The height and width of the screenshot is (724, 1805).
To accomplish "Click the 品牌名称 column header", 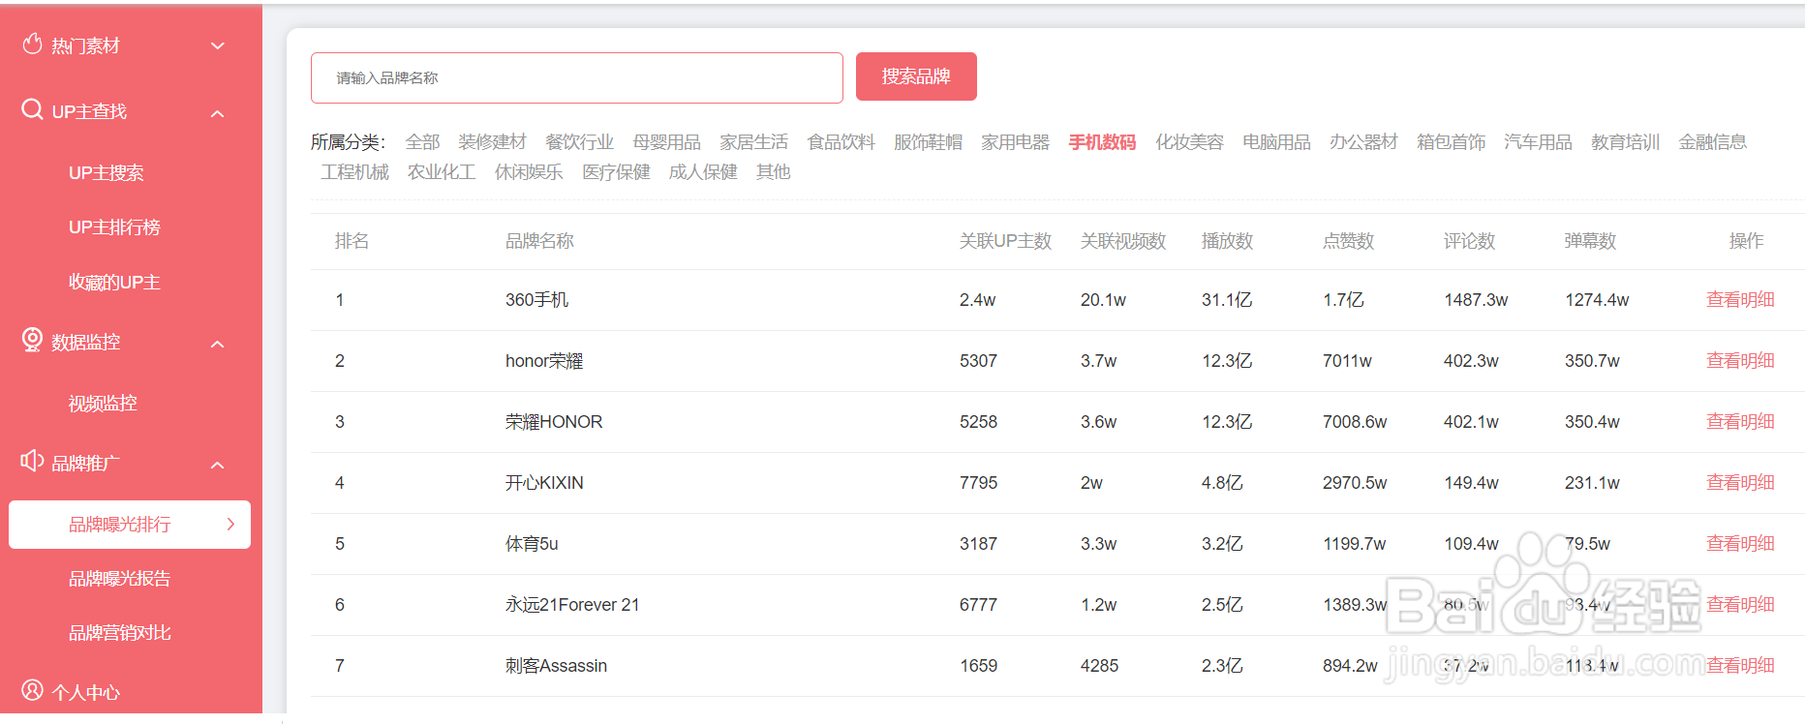I will pyautogui.click(x=539, y=241).
